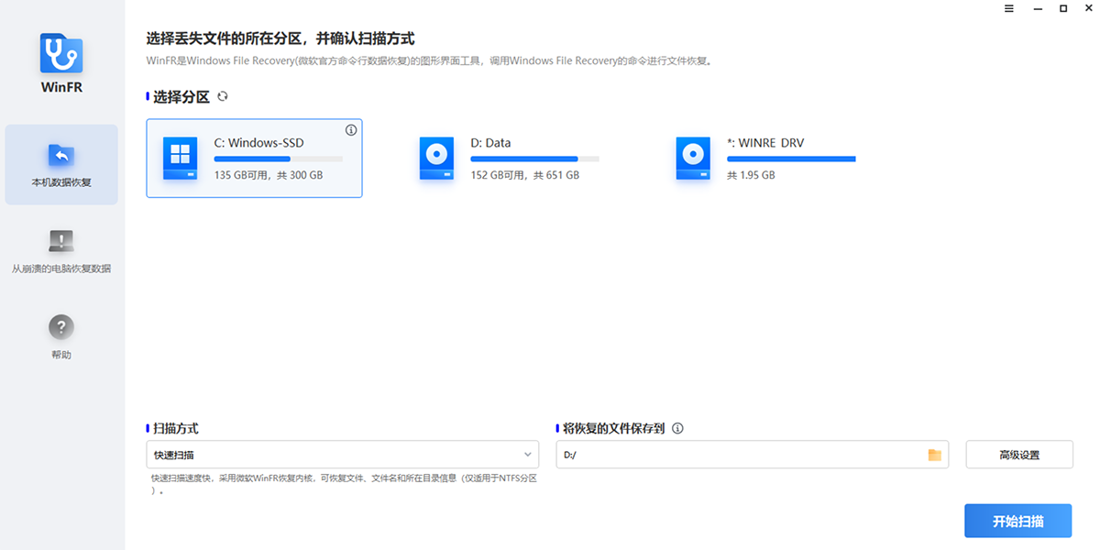The height and width of the screenshot is (550, 1100).
Task: Click the info icon beside 将恢复的文件保存到
Action: pos(677,428)
